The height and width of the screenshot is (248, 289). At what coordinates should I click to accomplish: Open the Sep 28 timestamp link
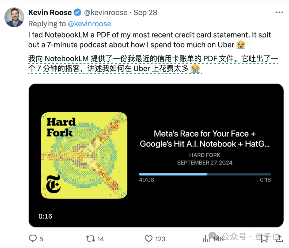click(145, 13)
